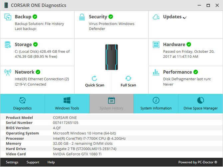The height and width of the screenshot is (167, 223).
Task: Click the Drive Space Manager pie icon
Action: (200, 100)
